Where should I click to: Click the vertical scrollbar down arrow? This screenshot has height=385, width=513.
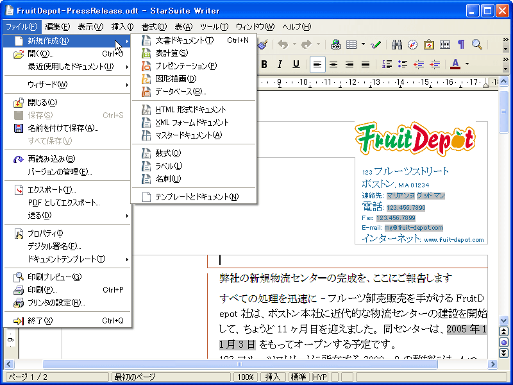point(504,321)
